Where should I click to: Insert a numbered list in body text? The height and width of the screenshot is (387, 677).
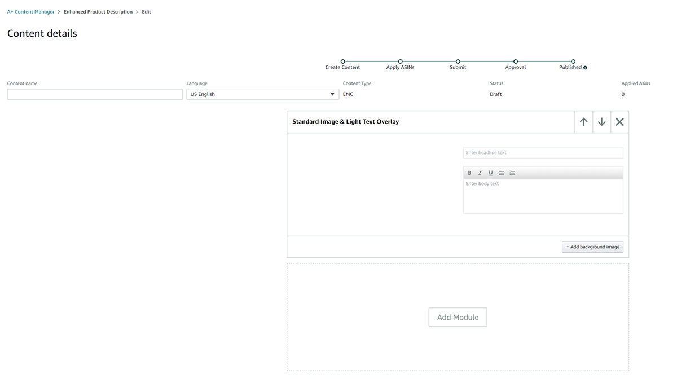click(512, 173)
